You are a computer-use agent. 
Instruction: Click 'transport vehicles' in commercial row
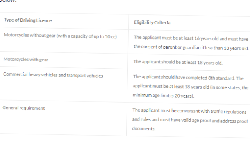(85, 76)
